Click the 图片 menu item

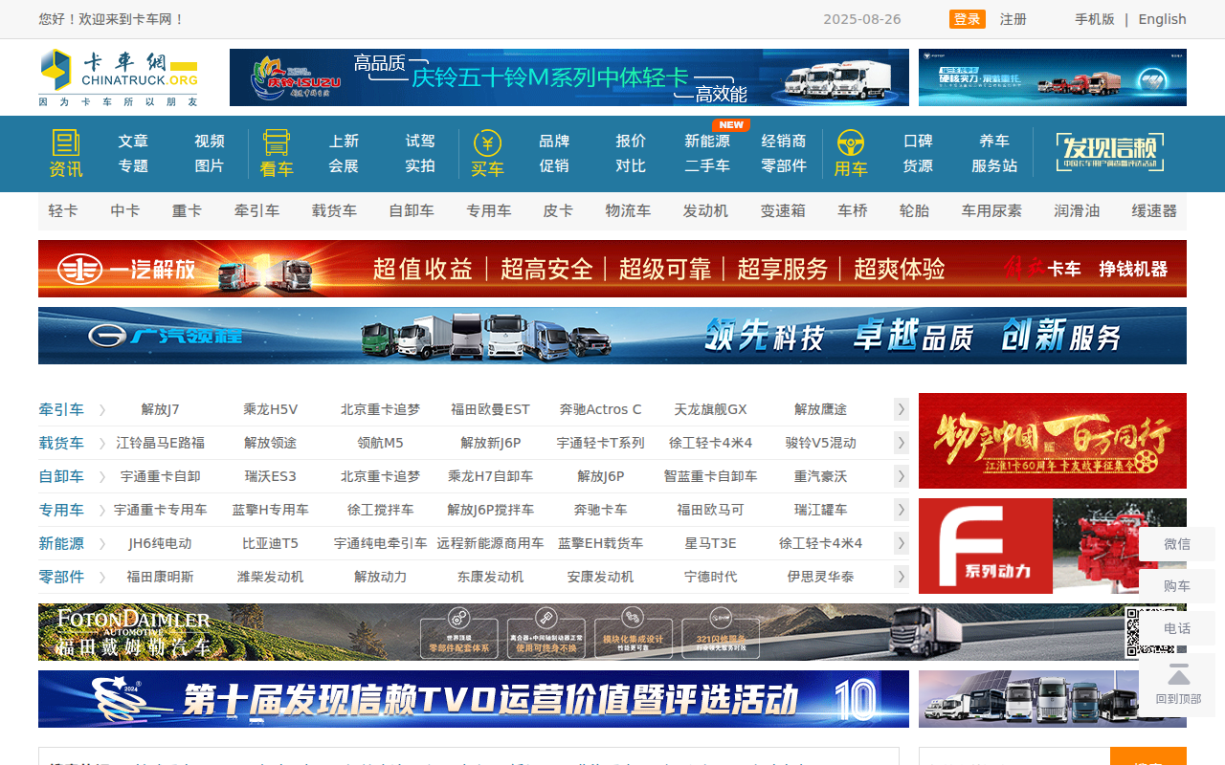click(210, 165)
